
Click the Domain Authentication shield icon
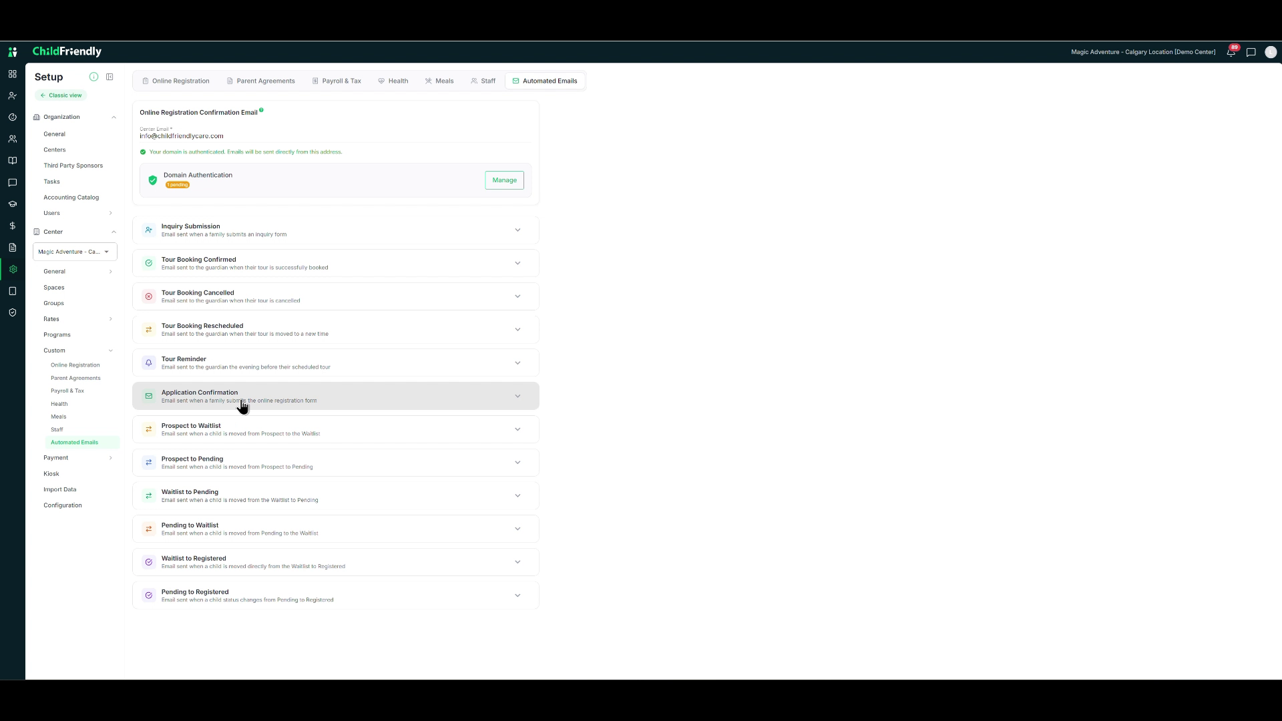click(x=153, y=180)
